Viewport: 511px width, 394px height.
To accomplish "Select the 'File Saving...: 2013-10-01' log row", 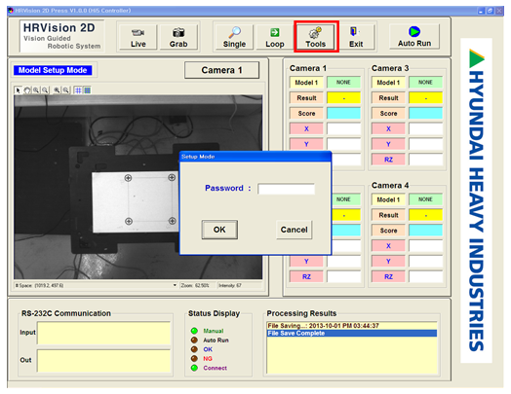I will pyautogui.click(x=352, y=326).
